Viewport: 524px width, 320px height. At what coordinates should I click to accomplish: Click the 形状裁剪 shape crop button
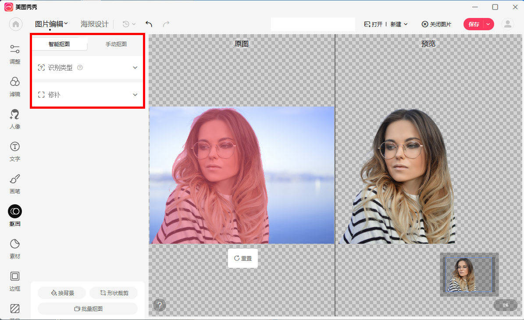(114, 293)
